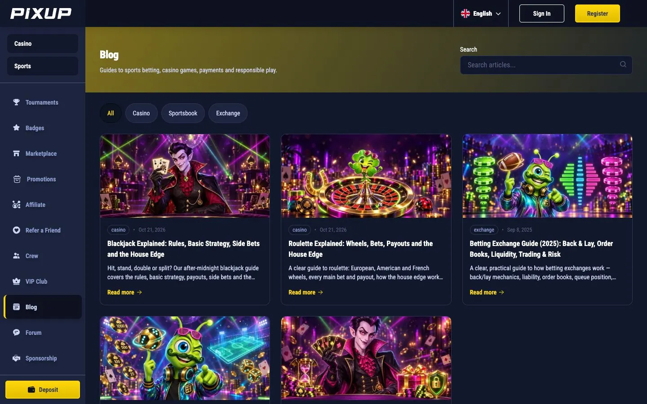This screenshot has width=647, height=404.
Task: Open the Blackjack Explained article title
Action: pos(183,249)
